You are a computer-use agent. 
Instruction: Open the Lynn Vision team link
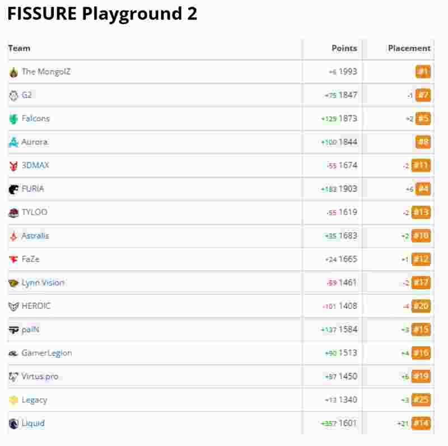point(43,283)
